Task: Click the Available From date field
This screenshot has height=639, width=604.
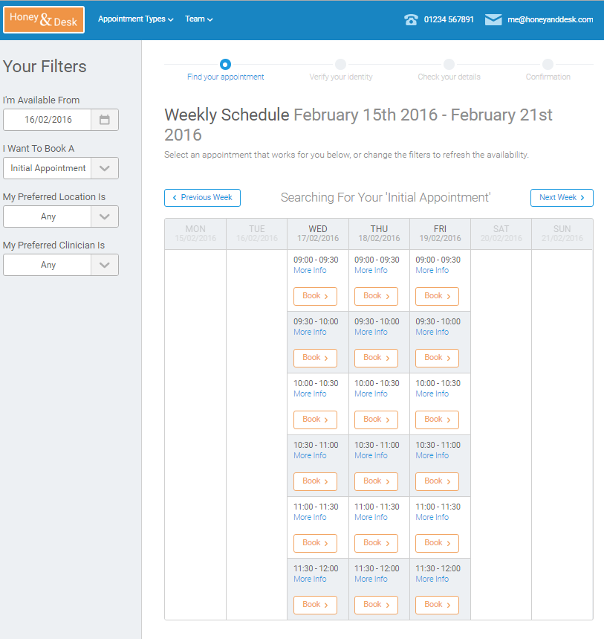Action: (x=48, y=120)
